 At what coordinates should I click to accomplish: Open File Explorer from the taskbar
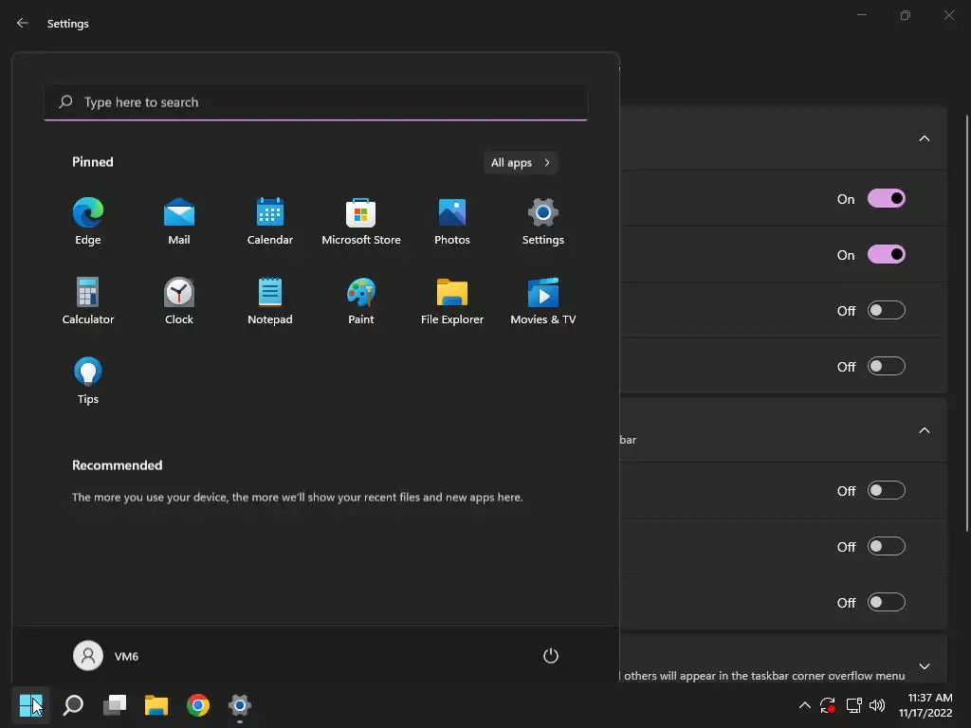(x=156, y=704)
